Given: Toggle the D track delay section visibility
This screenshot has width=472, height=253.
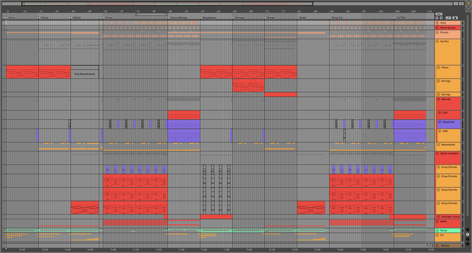Looking at the screenshot, I should coord(468,244).
